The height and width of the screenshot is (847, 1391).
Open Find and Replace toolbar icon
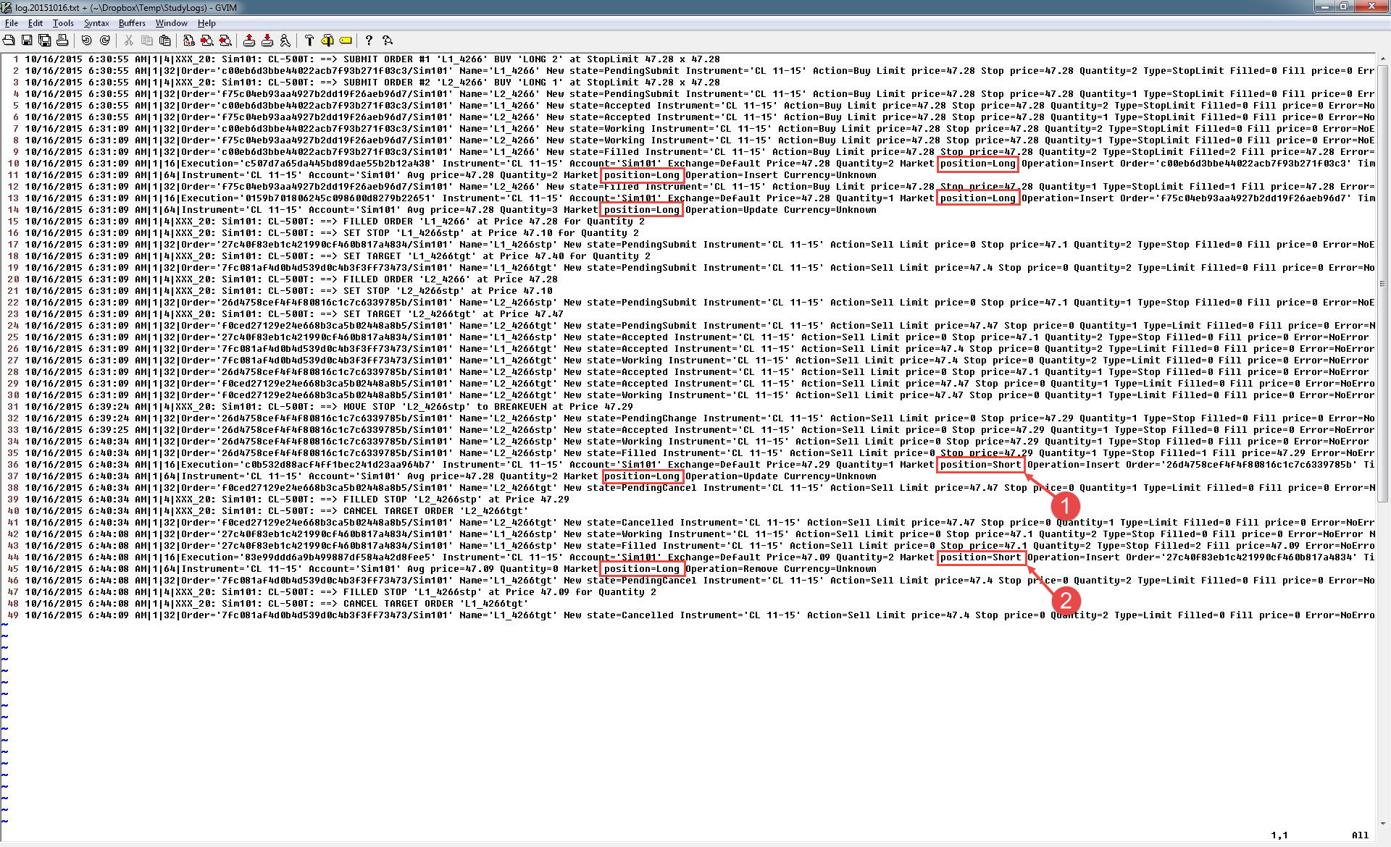point(188,41)
